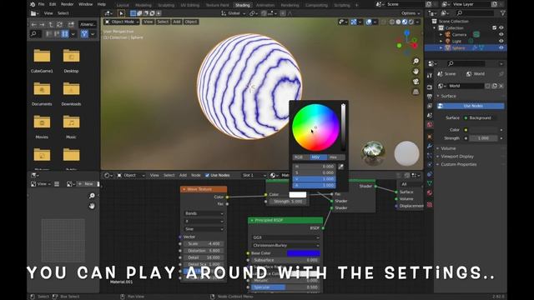Open the Bands dropdown in Wave Texture
Viewport: 534px width, 300px height.
(x=204, y=213)
